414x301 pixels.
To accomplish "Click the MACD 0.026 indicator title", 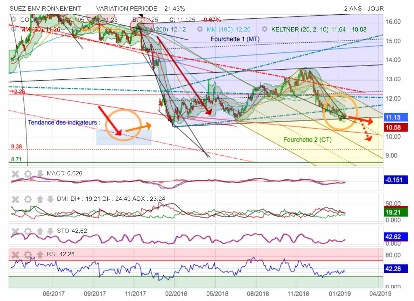I will [65, 173].
